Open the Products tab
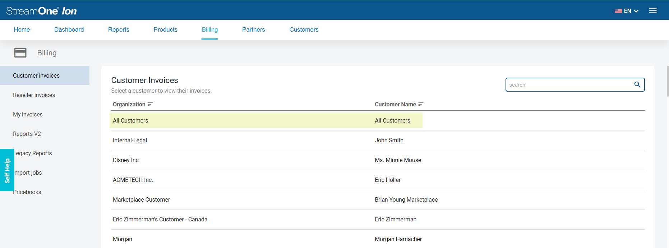The image size is (669, 248). point(166,29)
